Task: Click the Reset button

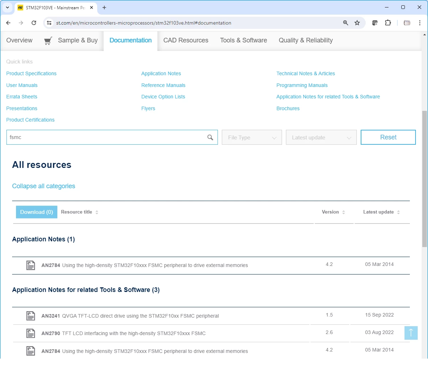Action: pos(388,137)
